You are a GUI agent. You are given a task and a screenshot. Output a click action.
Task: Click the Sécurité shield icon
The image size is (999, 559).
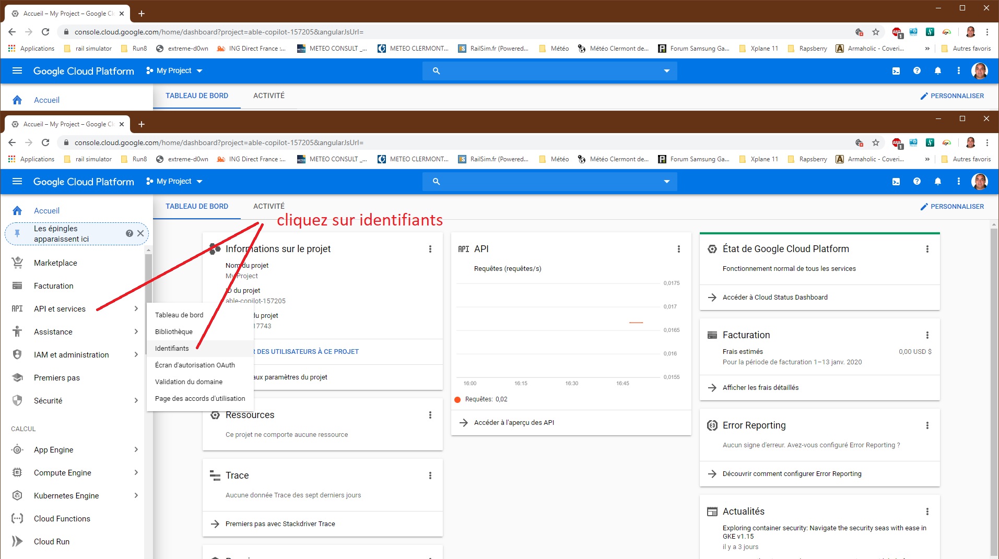pyautogui.click(x=17, y=400)
